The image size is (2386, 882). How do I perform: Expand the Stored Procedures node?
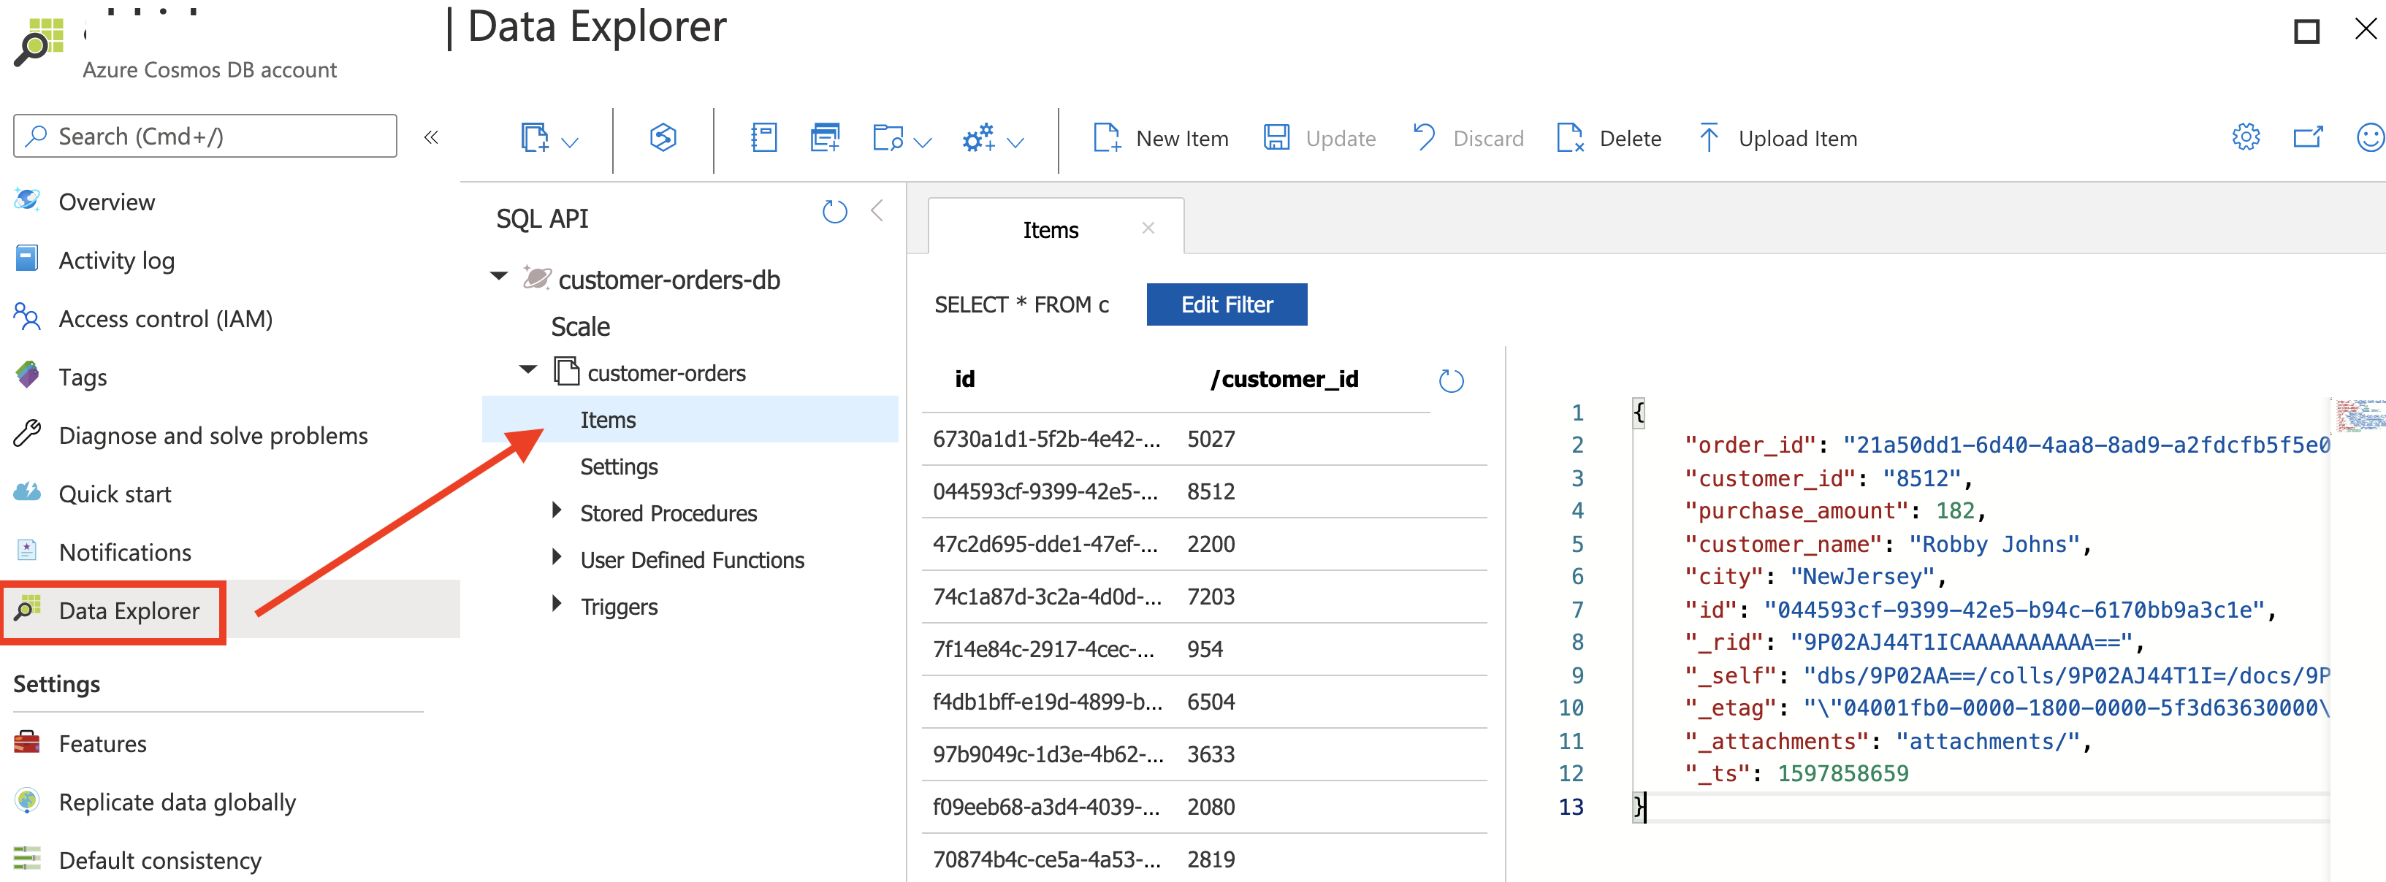557,510
